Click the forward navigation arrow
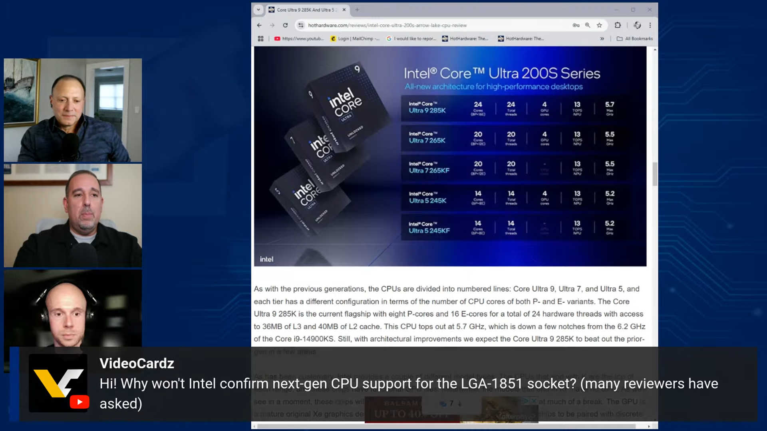Screen dimensions: 767x431 pos(272,25)
